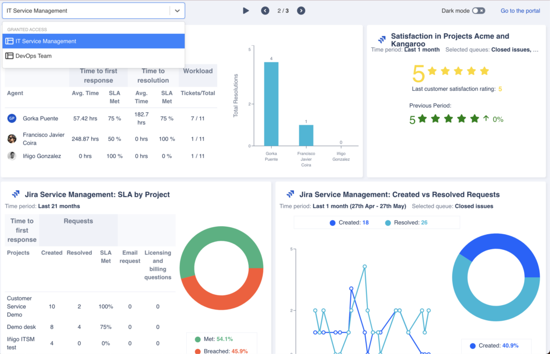The image size is (550, 354).
Task: Click Francisco Javier Coira's avatar photo
Action: 12,139
